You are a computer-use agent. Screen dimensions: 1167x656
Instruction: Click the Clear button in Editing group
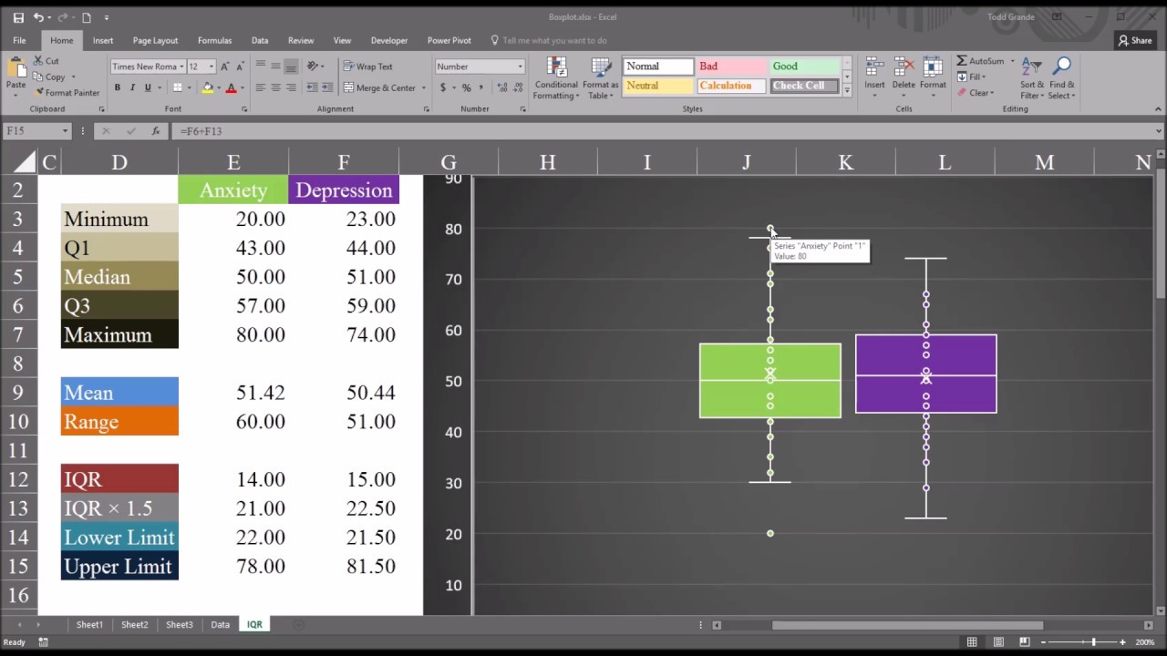pyautogui.click(x=975, y=92)
